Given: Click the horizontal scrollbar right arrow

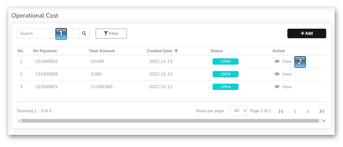Looking at the screenshot, I should pyautogui.click(x=324, y=121).
